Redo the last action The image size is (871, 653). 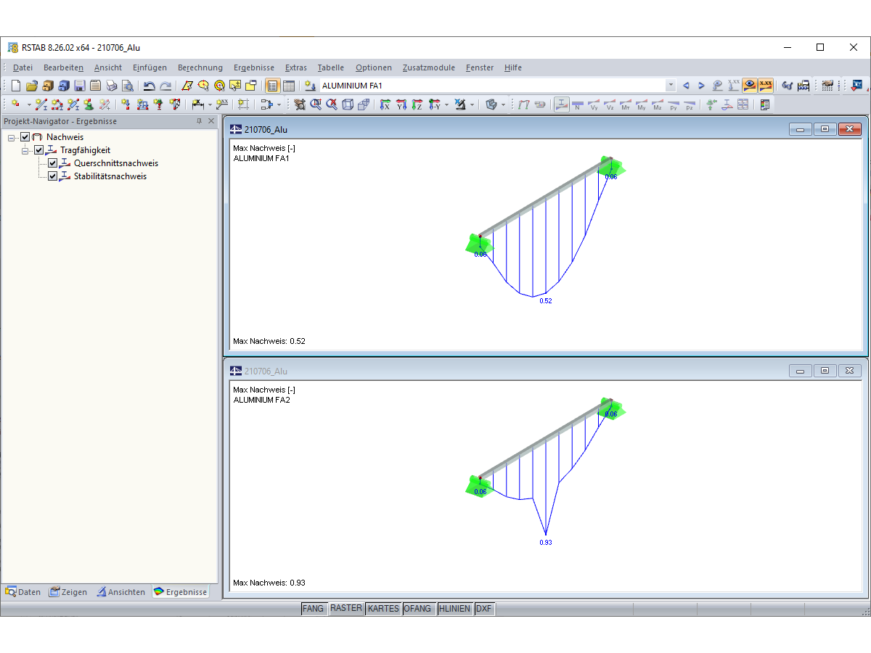pyautogui.click(x=165, y=86)
